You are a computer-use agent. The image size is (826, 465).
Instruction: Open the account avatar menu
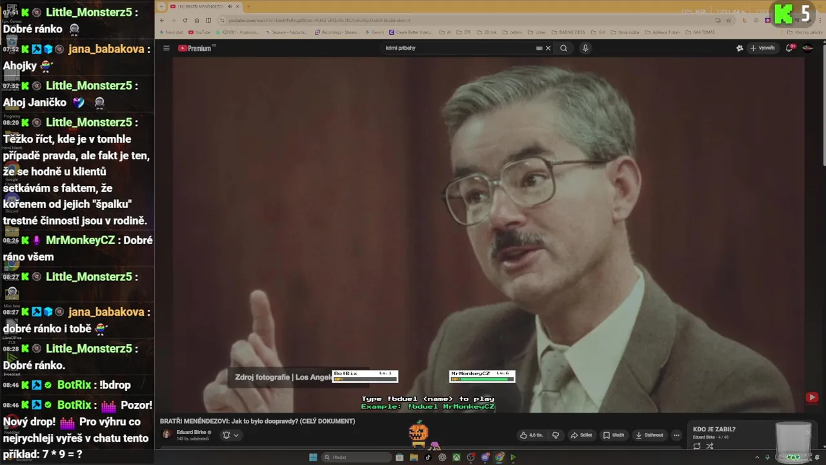click(x=807, y=48)
